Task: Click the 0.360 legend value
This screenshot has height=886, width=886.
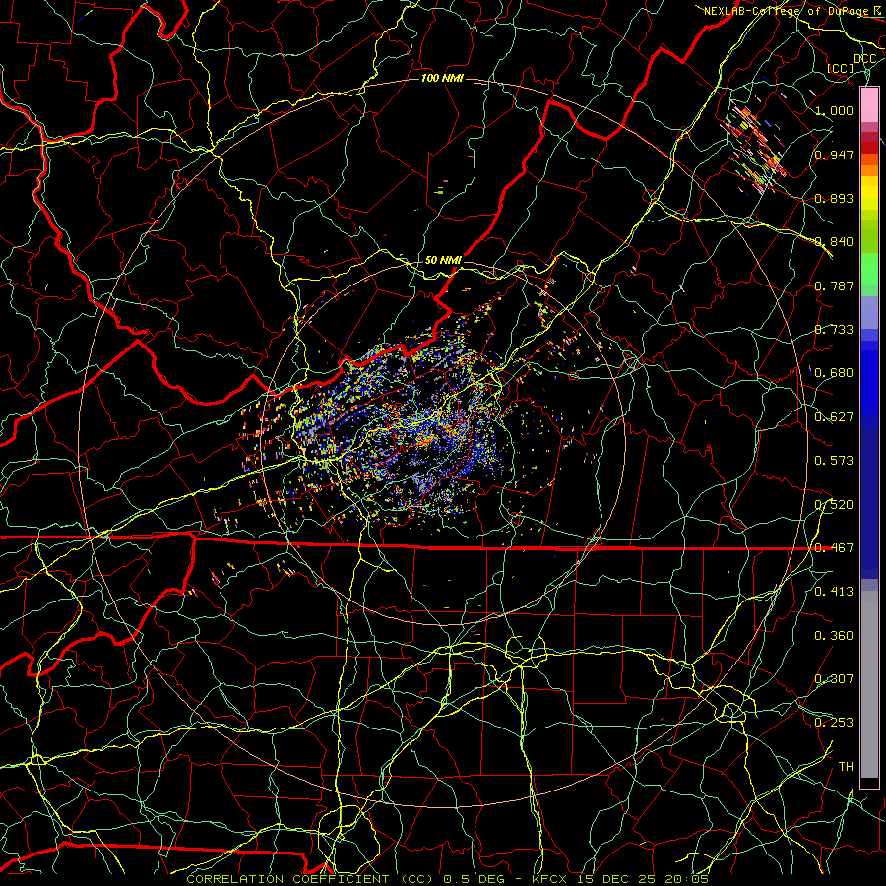Action: click(x=834, y=636)
